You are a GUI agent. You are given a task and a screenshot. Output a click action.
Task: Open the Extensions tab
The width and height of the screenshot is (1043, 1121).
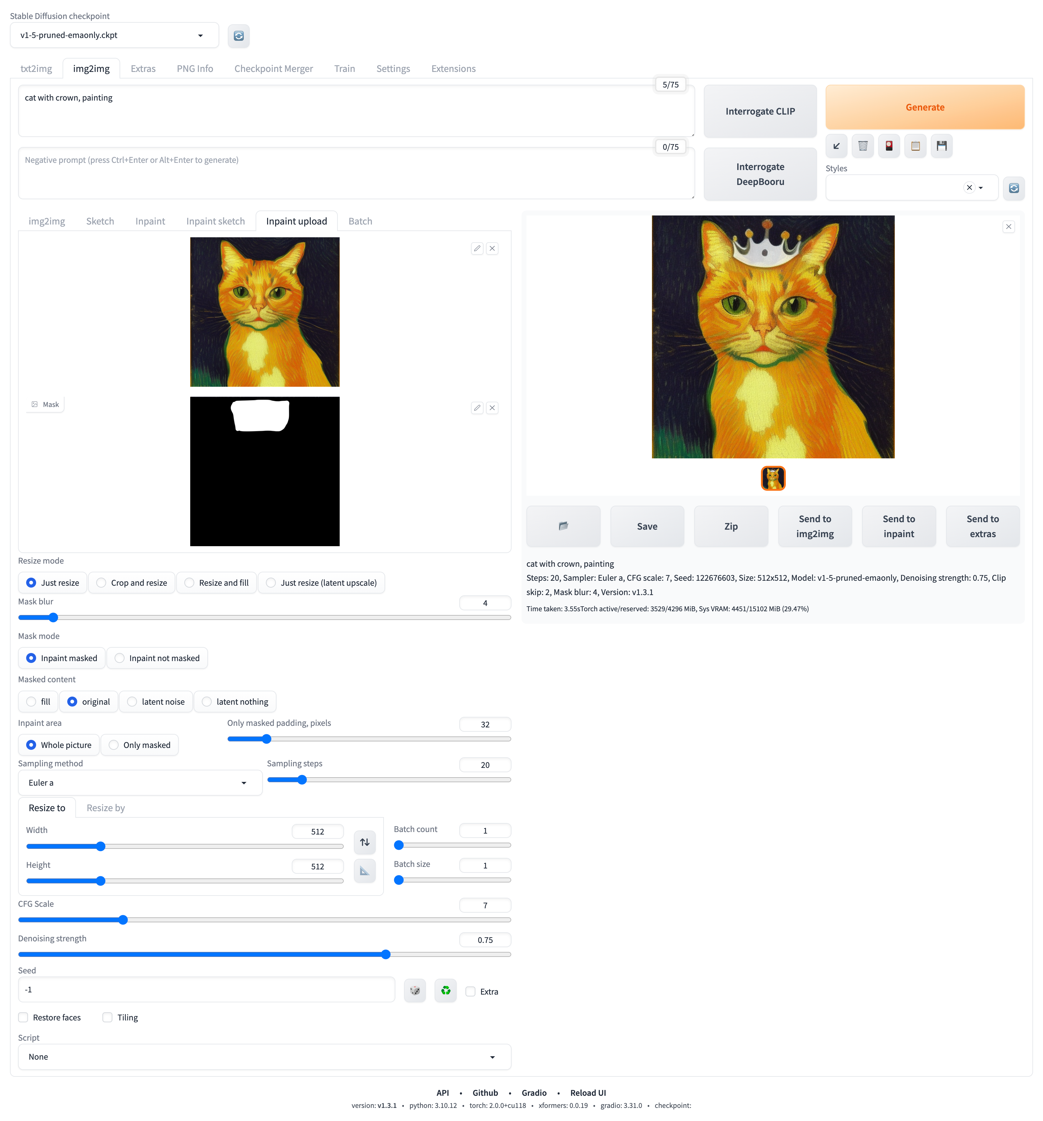453,69
